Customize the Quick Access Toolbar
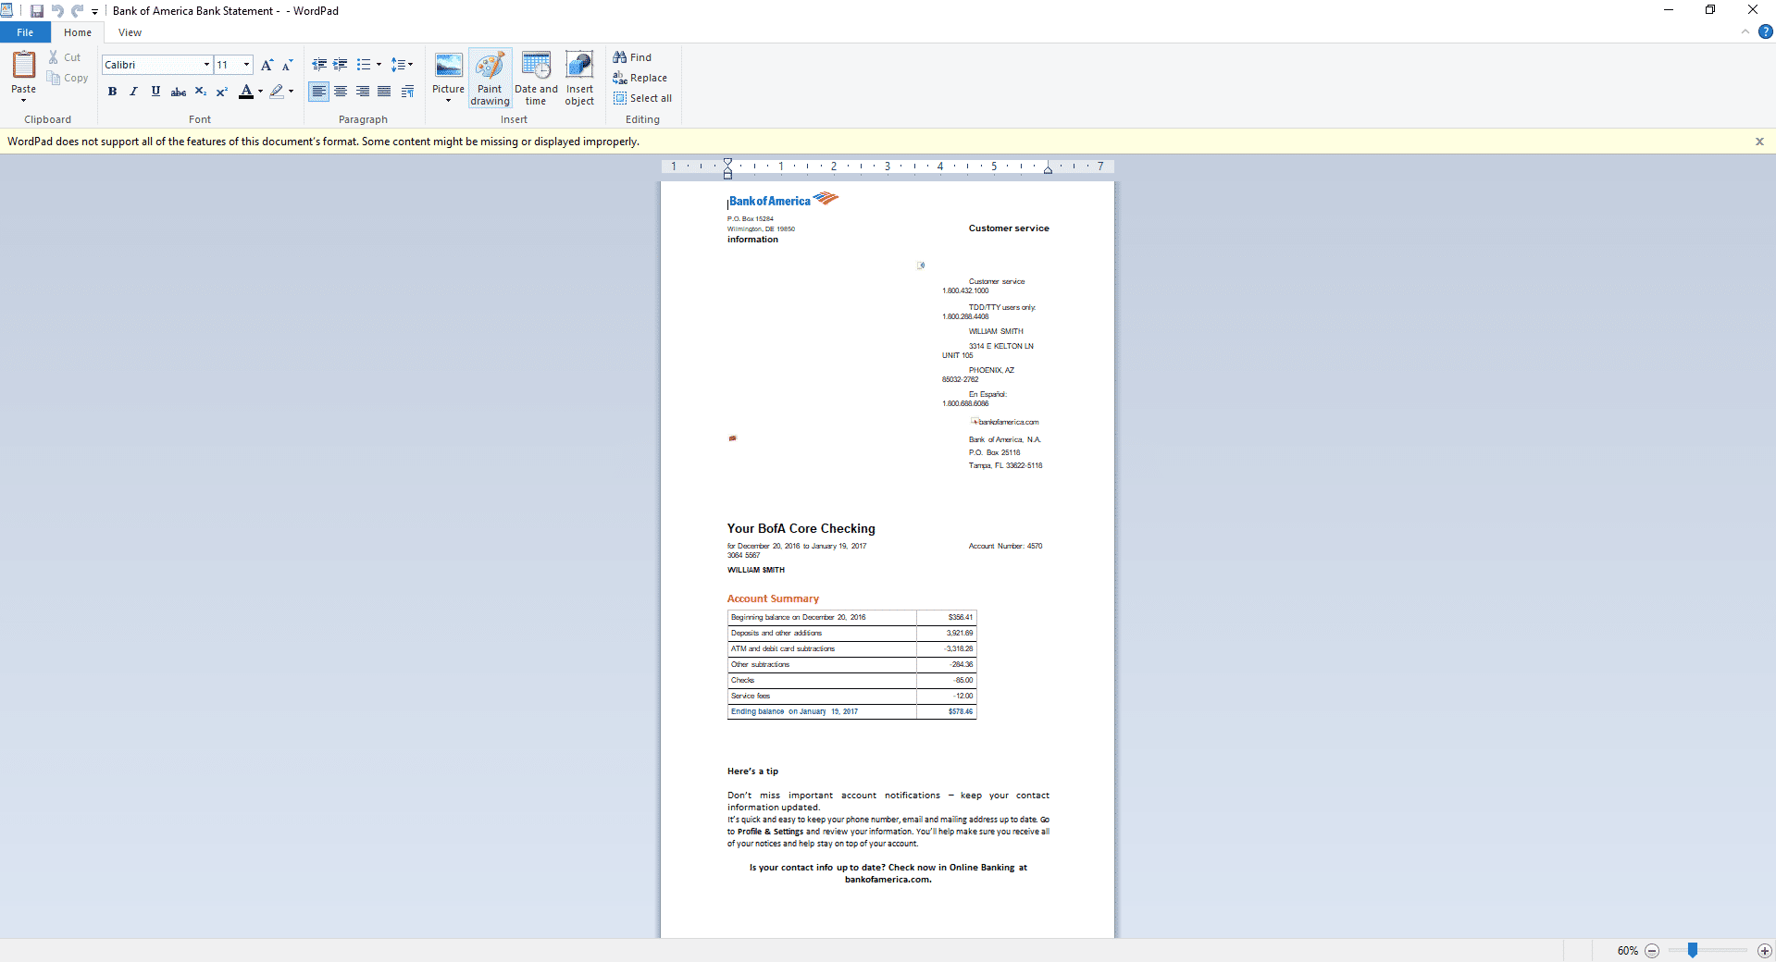Viewport: 1776px width, 962px height. click(94, 12)
